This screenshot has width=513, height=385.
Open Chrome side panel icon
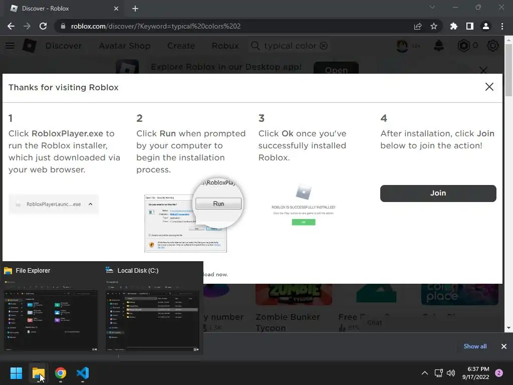click(x=470, y=26)
